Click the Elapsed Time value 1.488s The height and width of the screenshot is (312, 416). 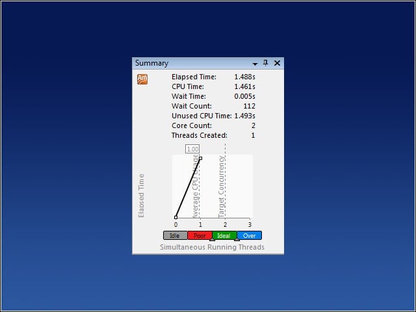(244, 77)
